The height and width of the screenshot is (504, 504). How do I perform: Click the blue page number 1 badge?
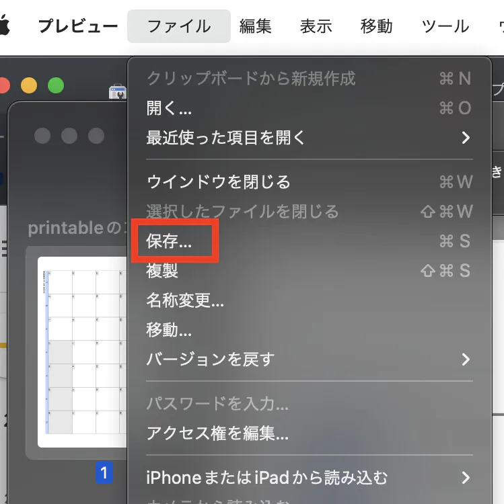103,473
